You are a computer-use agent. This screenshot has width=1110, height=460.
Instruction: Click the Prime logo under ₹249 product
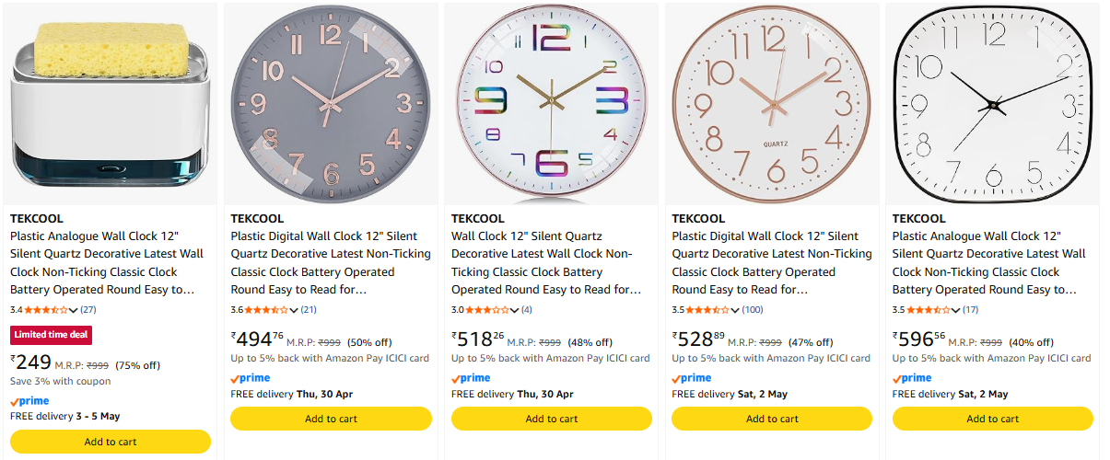(x=29, y=401)
